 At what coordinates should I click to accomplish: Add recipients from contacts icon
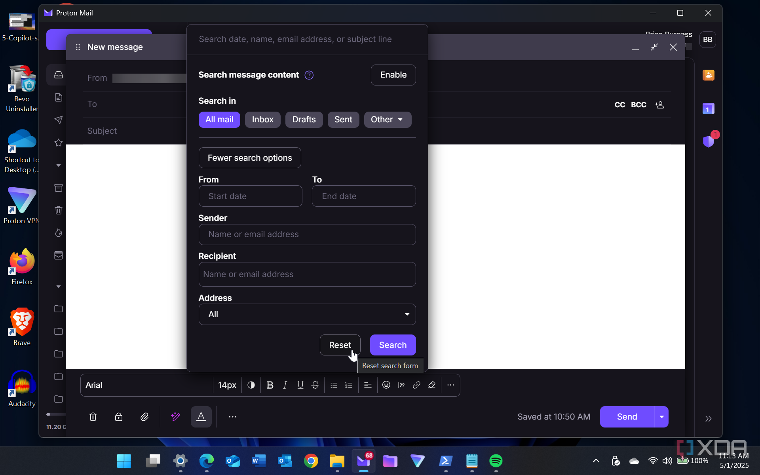pos(659,105)
